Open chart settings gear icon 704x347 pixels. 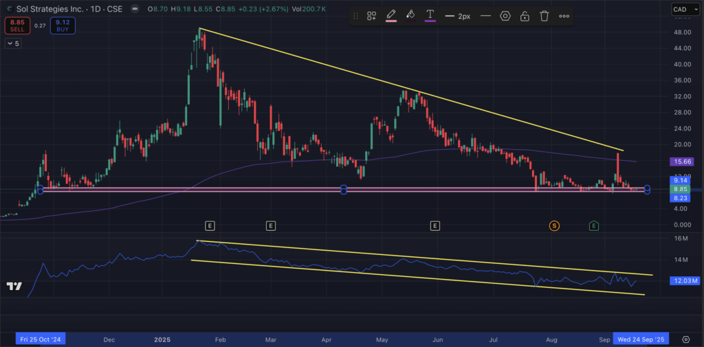pos(685,339)
